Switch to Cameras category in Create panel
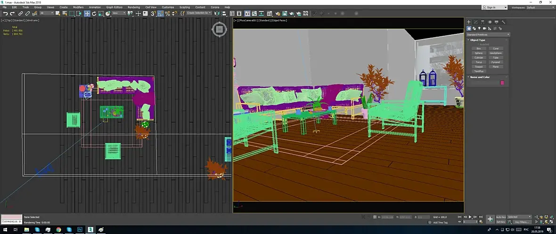 point(484,29)
